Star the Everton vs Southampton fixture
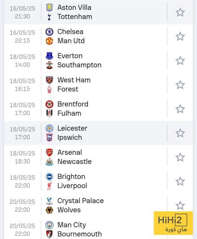The height and width of the screenshot is (239, 197). coord(180,60)
